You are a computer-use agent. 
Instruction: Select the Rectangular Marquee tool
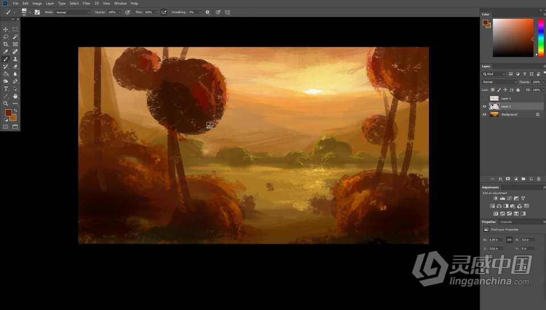(x=15, y=30)
